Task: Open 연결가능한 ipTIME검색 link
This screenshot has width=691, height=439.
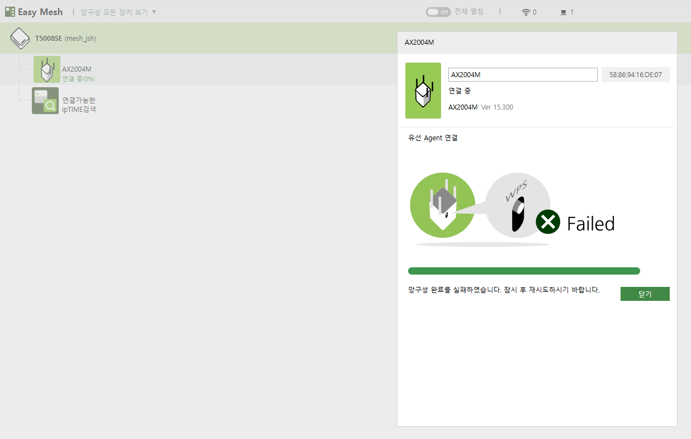Action: [79, 105]
